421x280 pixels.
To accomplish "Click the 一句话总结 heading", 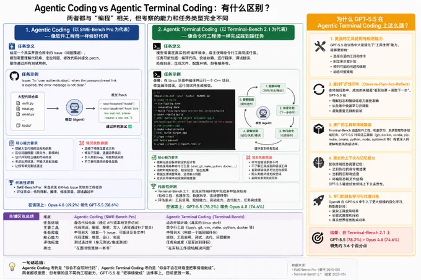I will point(33,262).
